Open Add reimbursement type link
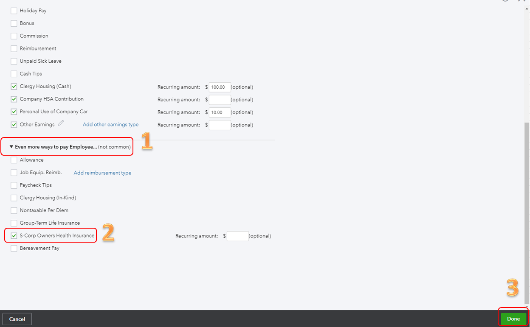The height and width of the screenshot is (327, 530). pos(102,173)
